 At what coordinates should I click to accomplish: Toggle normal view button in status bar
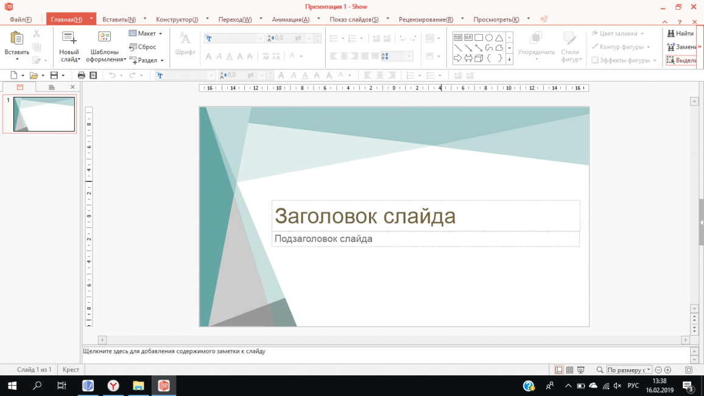[559, 370]
